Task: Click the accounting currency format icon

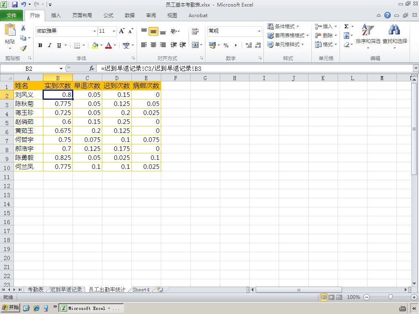Action: (x=212, y=45)
